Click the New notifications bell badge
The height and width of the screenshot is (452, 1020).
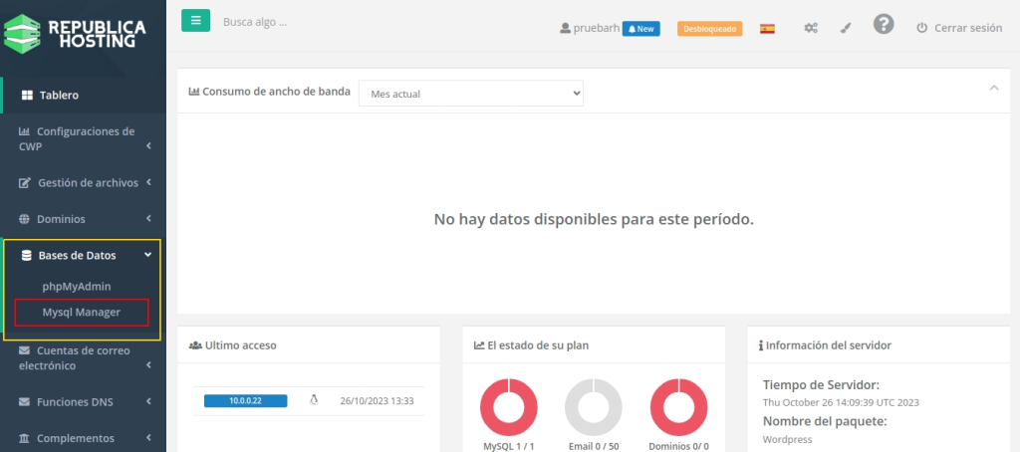click(640, 29)
